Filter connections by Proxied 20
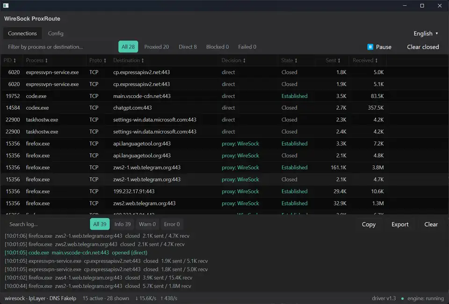Viewport: 449px width, 304px height. pyautogui.click(x=156, y=47)
